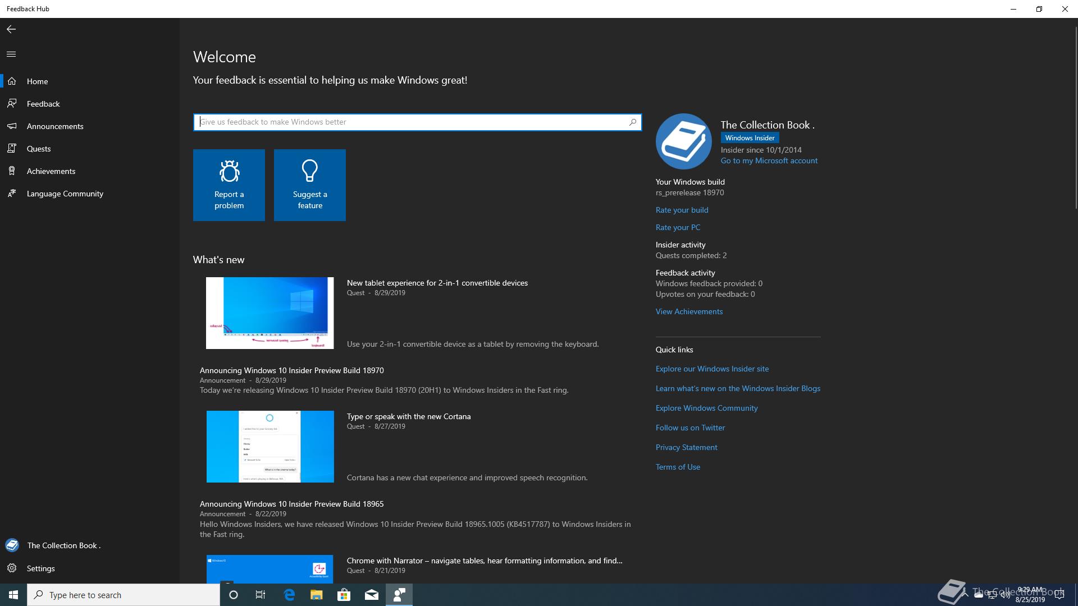Open Language Community in navigation pane
Viewport: 1078px width, 606px height.
[x=90, y=194]
